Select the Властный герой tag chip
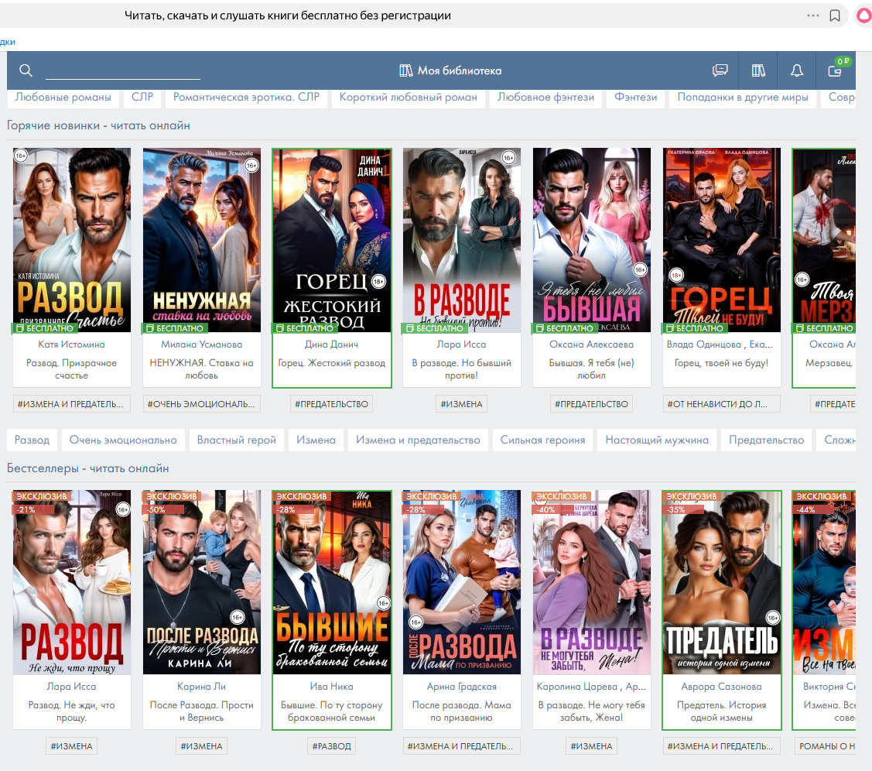 (x=236, y=440)
